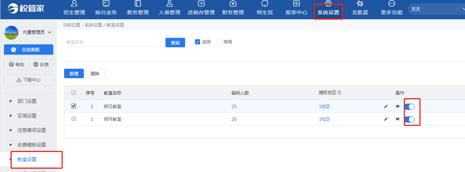Open 在线客服 online support
The image size is (465, 172).
click(x=28, y=50)
